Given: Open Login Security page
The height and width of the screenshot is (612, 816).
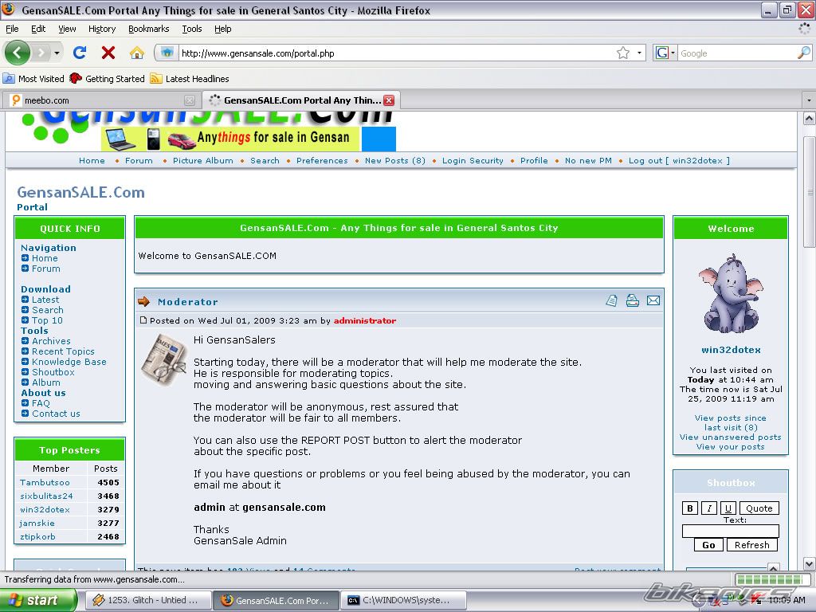Looking at the screenshot, I should [473, 161].
